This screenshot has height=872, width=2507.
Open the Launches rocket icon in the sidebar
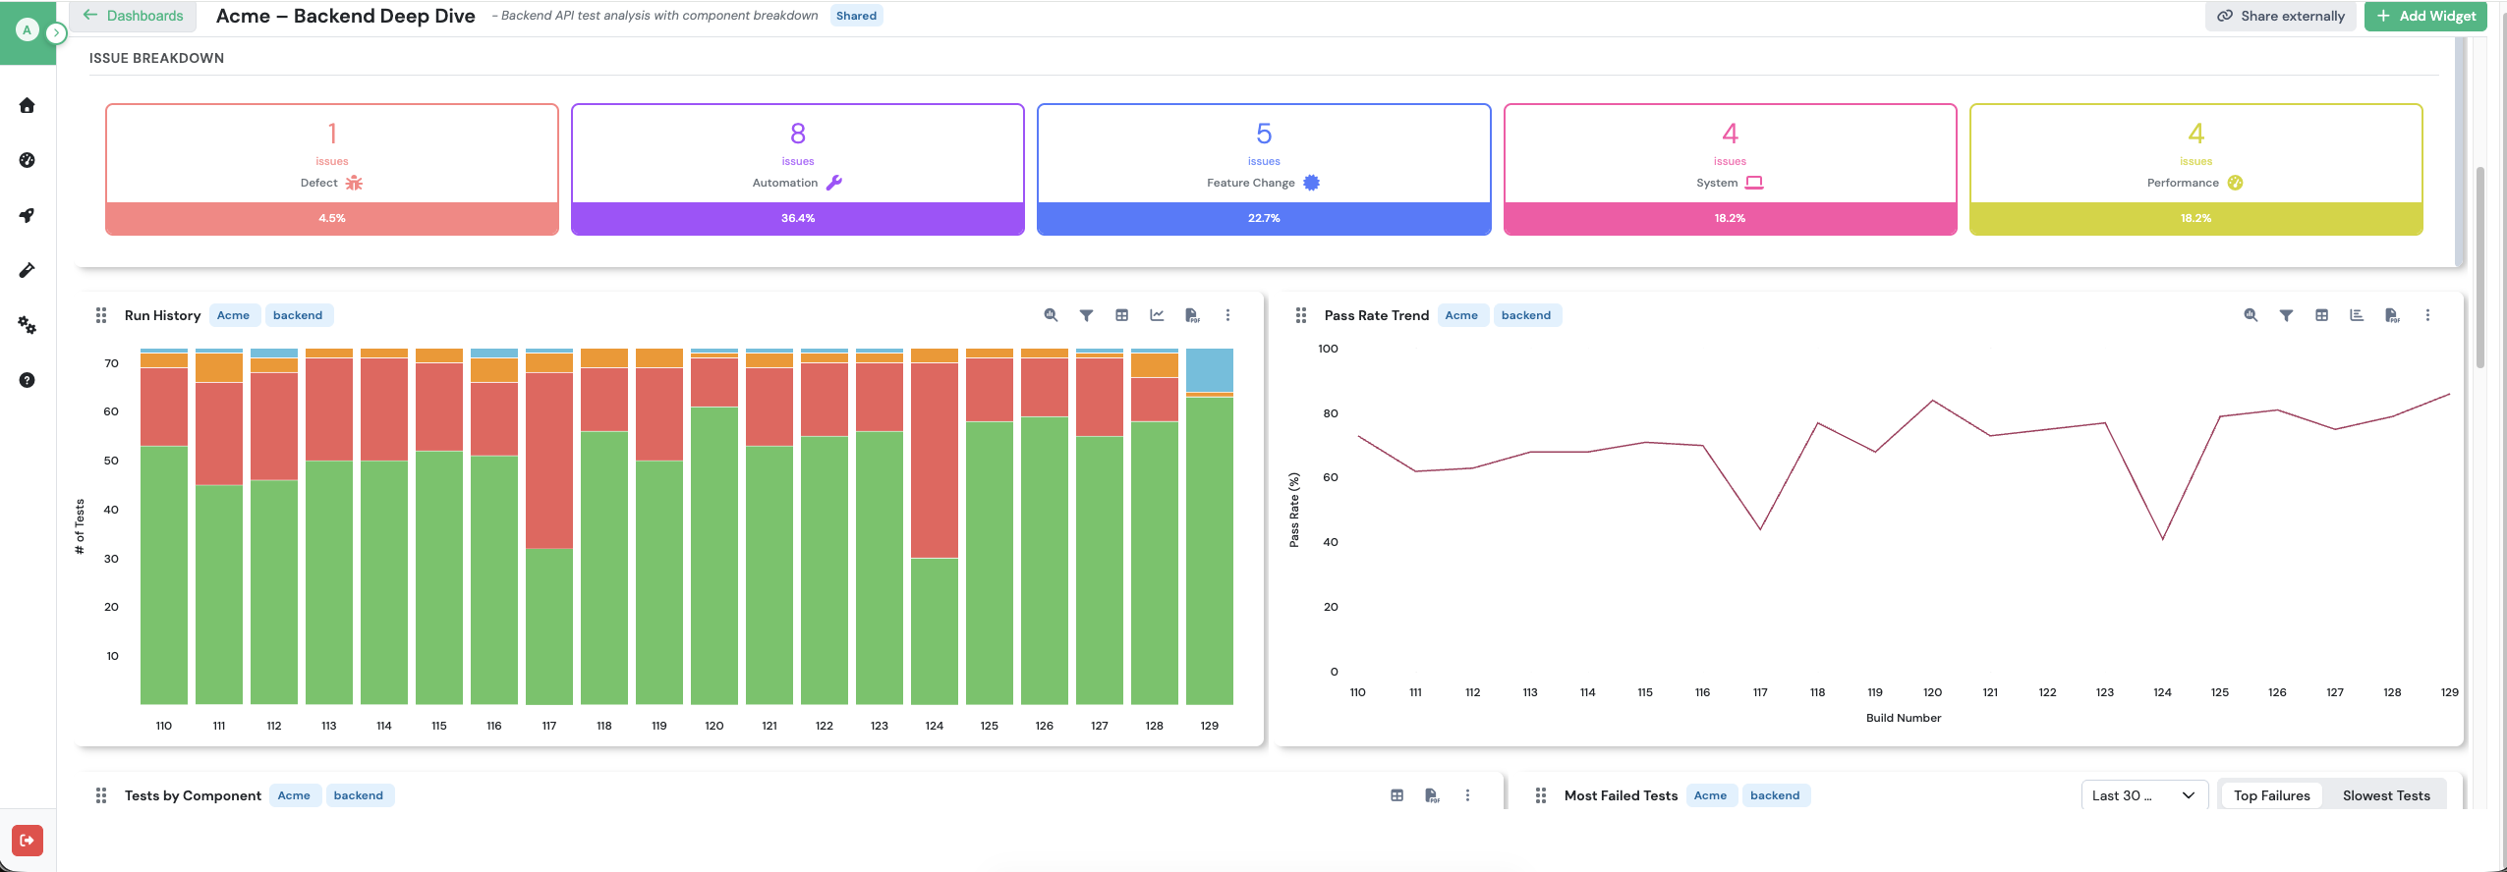28,215
